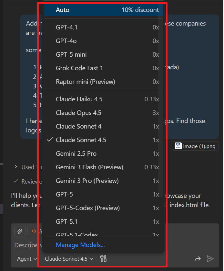Screen dimensions: 224x271
Task: Select the Auto model option
Action: pyautogui.click(x=103, y=10)
